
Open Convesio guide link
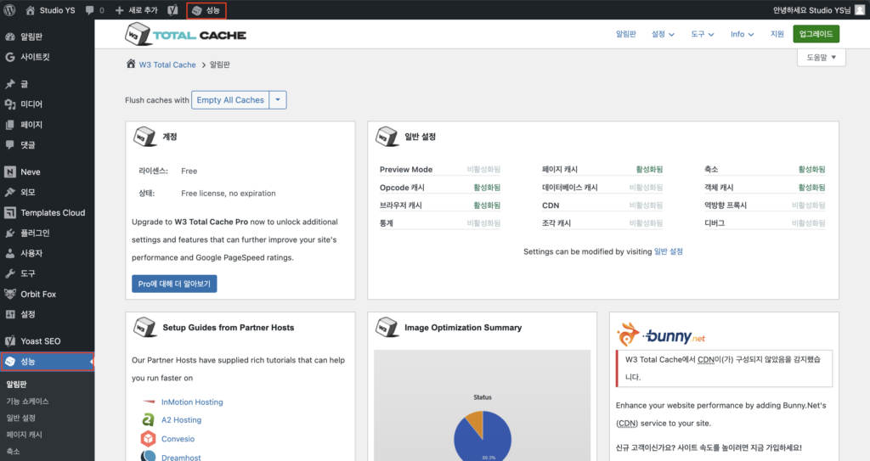[178, 438]
